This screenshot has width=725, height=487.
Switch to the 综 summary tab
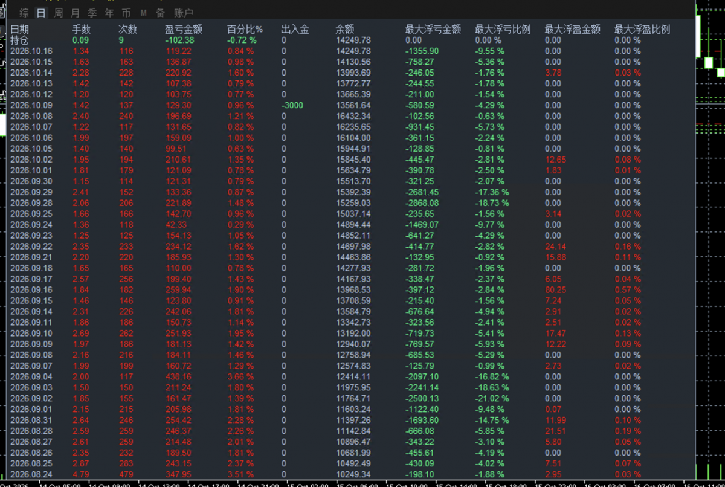(x=24, y=13)
